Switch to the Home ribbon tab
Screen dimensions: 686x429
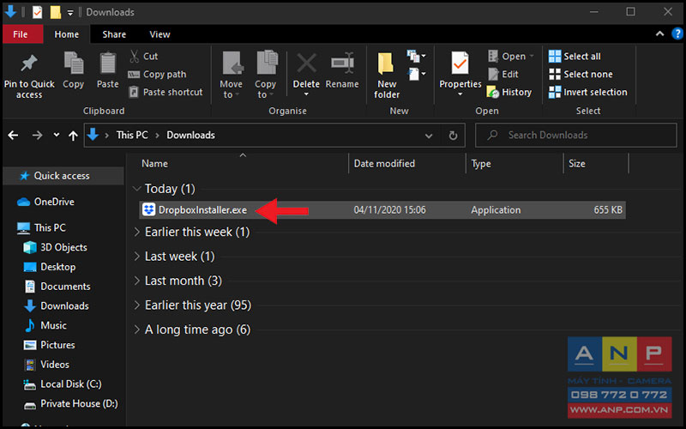tap(67, 34)
